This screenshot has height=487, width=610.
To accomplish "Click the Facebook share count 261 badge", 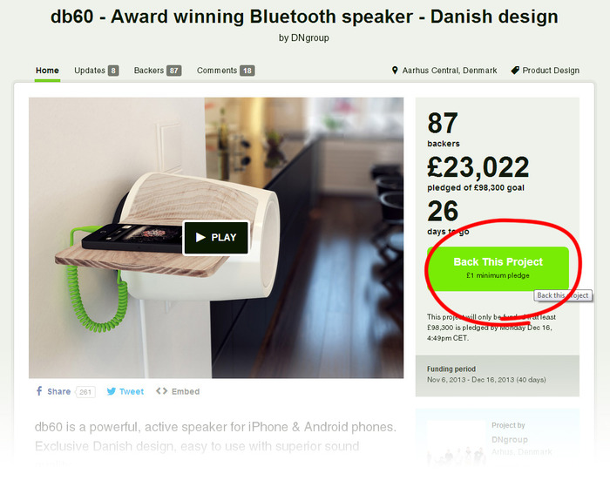I will (85, 392).
